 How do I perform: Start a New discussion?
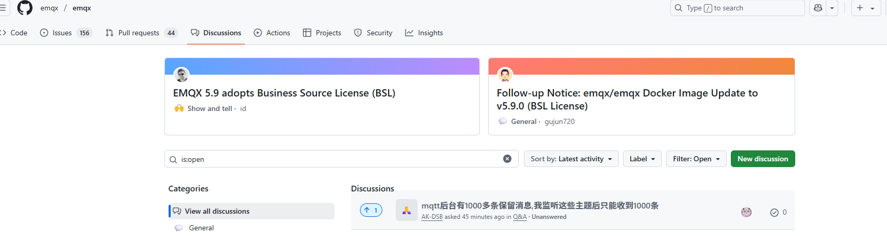pos(763,159)
